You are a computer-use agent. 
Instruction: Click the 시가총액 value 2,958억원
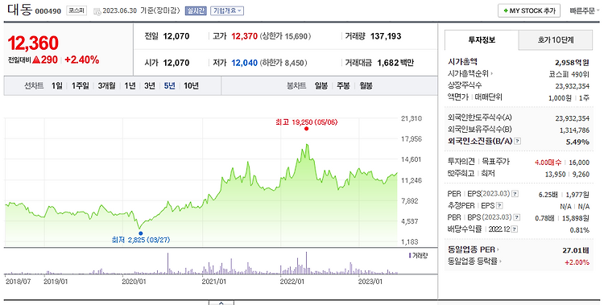click(572, 63)
